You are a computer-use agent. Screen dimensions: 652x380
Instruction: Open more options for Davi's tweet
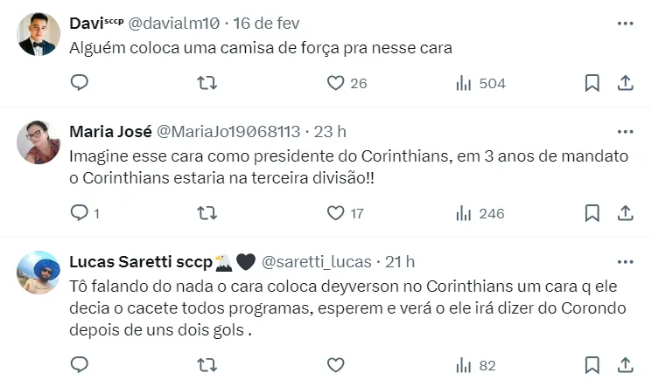[626, 23]
